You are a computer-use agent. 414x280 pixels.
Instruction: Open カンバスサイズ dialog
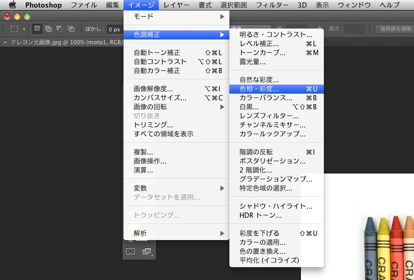(x=176, y=98)
